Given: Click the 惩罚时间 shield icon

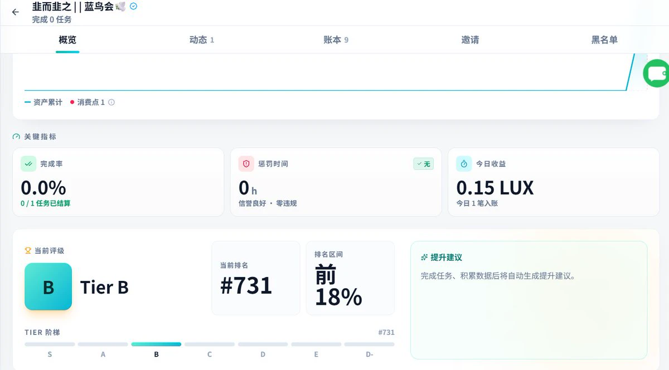Looking at the screenshot, I should (x=246, y=164).
